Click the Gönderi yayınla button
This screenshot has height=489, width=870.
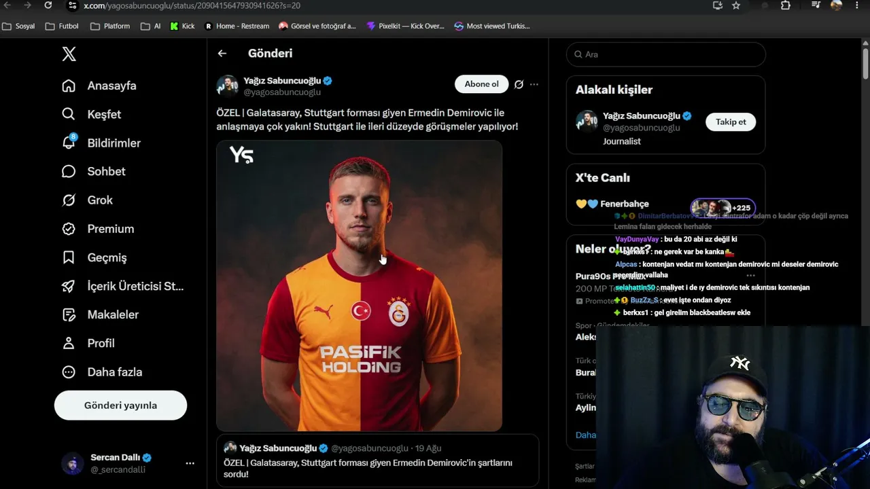coord(120,405)
